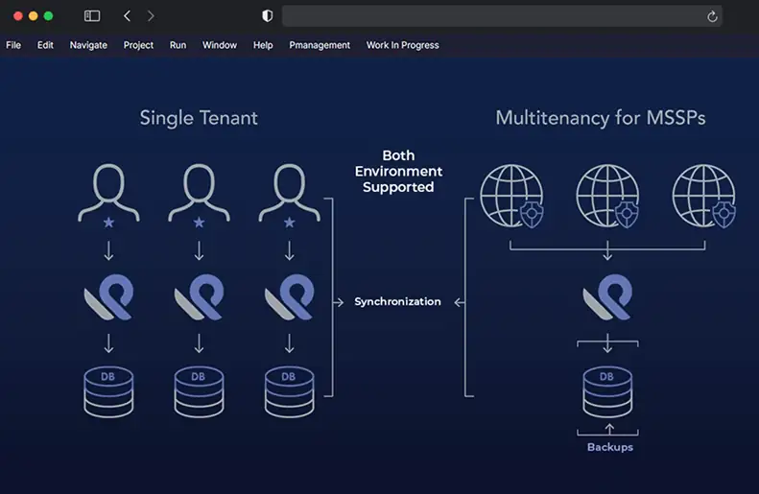Click the Multitenancy DB icon above Backups
The height and width of the screenshot is (494, 759).
(607, 392)
